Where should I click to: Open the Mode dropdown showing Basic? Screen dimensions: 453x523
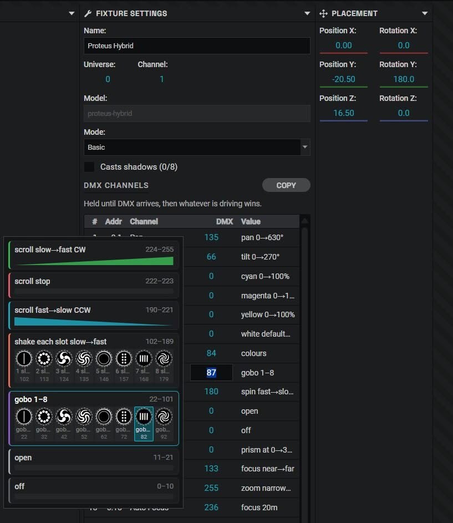(x=197, y=147)
